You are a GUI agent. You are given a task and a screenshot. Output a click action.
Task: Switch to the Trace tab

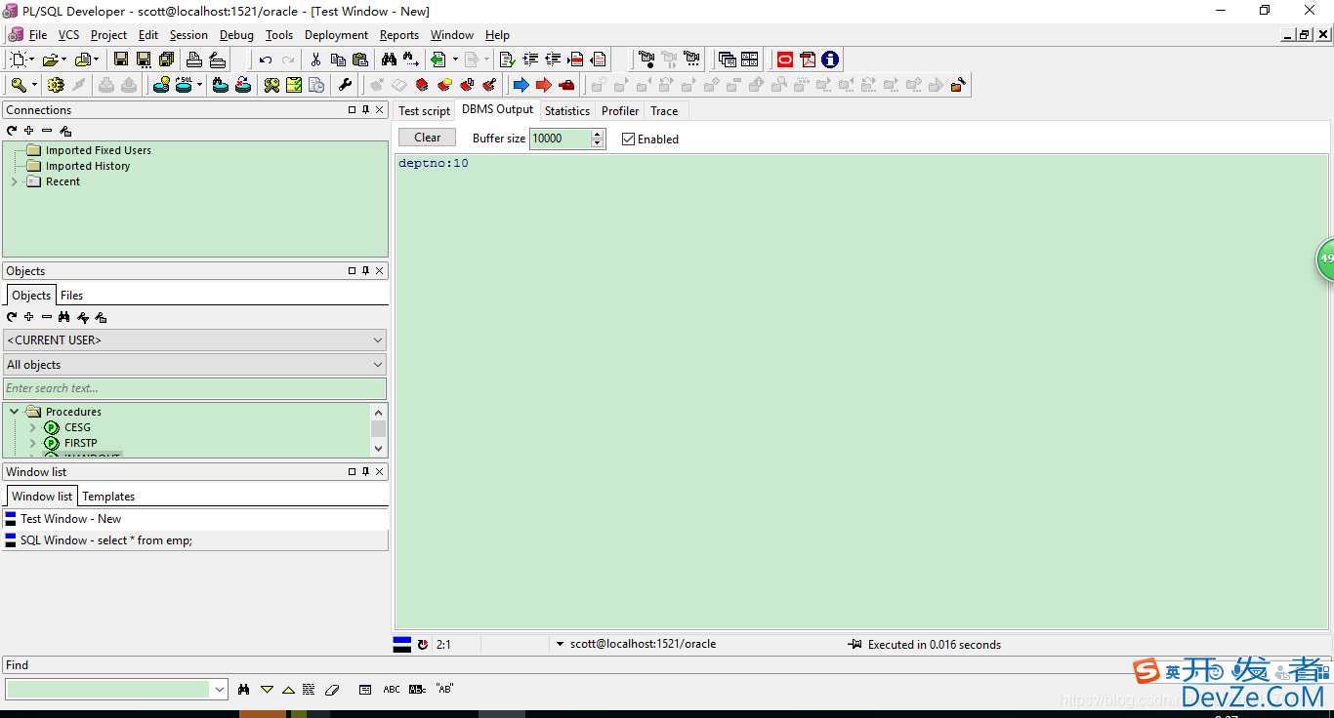click(x=664, y=111)
